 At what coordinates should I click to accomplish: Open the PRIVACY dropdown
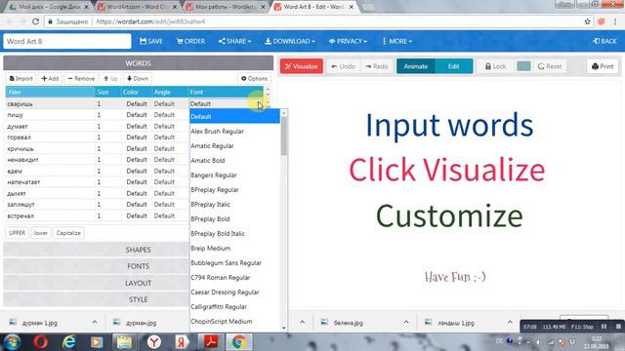[348, 41]
